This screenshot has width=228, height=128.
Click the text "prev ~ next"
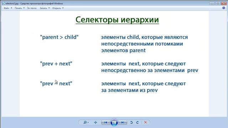pos(56,84)
